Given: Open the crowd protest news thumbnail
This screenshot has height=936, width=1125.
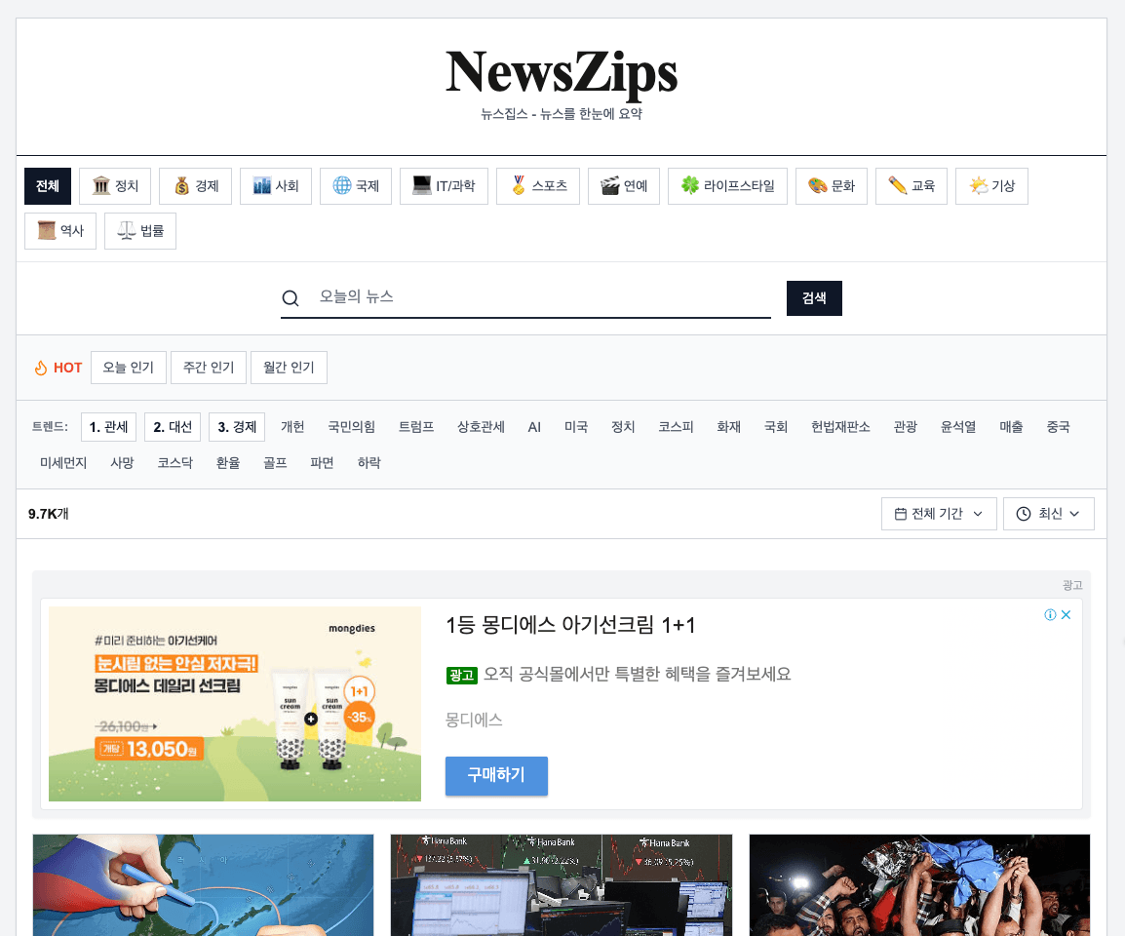Looking at the screenshot, I should [920, 884].
